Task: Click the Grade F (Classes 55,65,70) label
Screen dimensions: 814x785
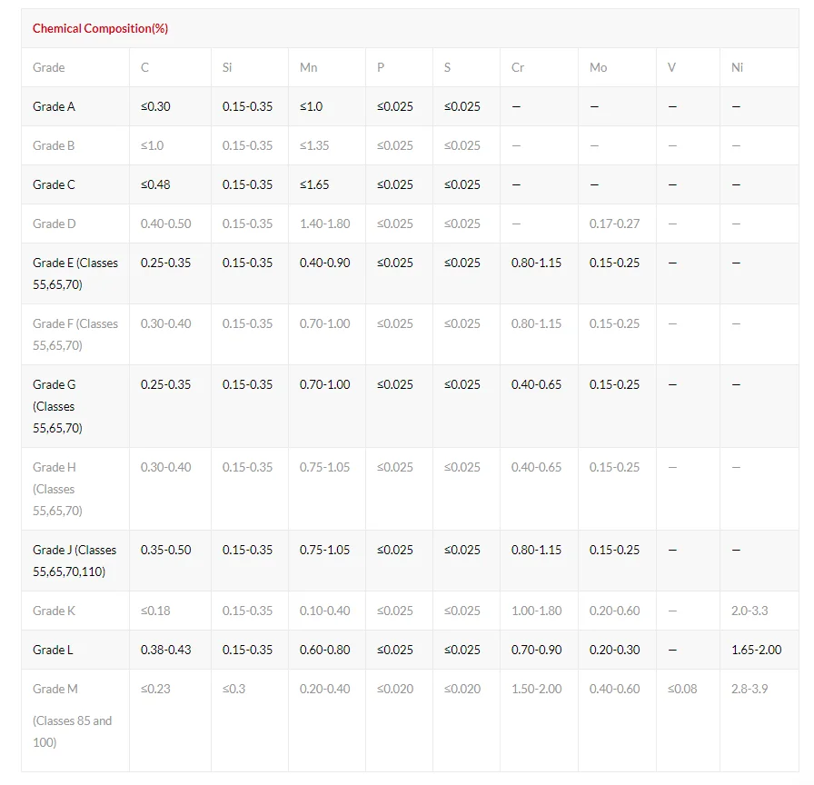Action: pyautogui.click(x=75, y=334)
